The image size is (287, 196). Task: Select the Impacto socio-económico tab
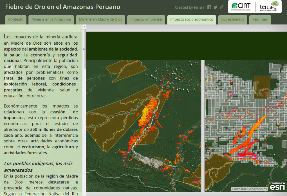tap(192, 20)
